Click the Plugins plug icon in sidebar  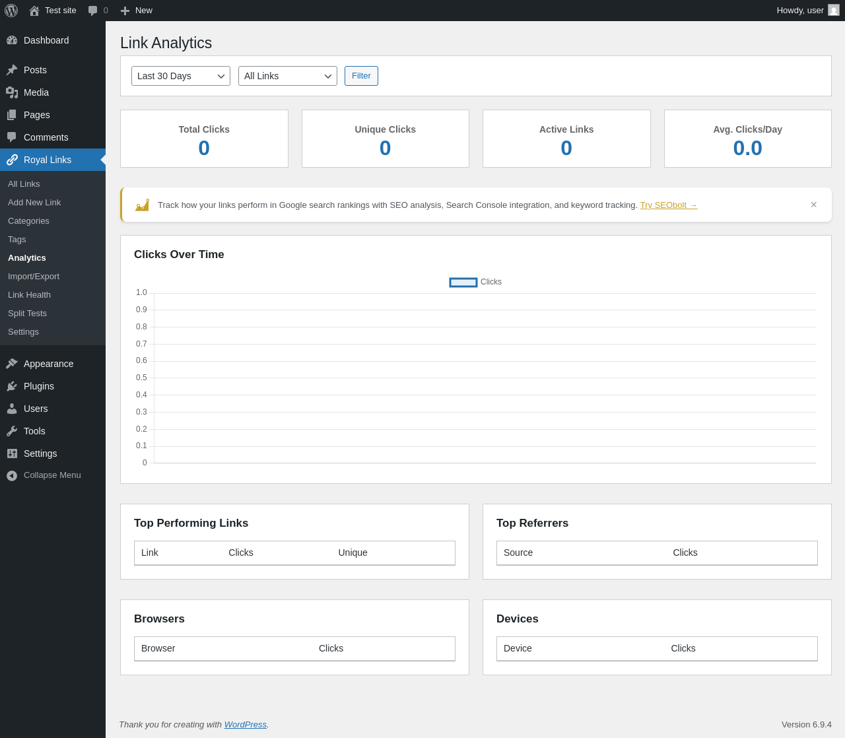point(12,386)
